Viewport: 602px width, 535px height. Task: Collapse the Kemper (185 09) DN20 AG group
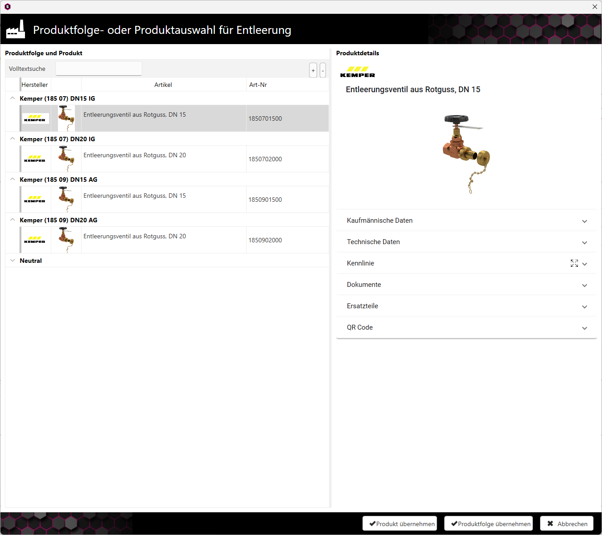pos(12,220)
